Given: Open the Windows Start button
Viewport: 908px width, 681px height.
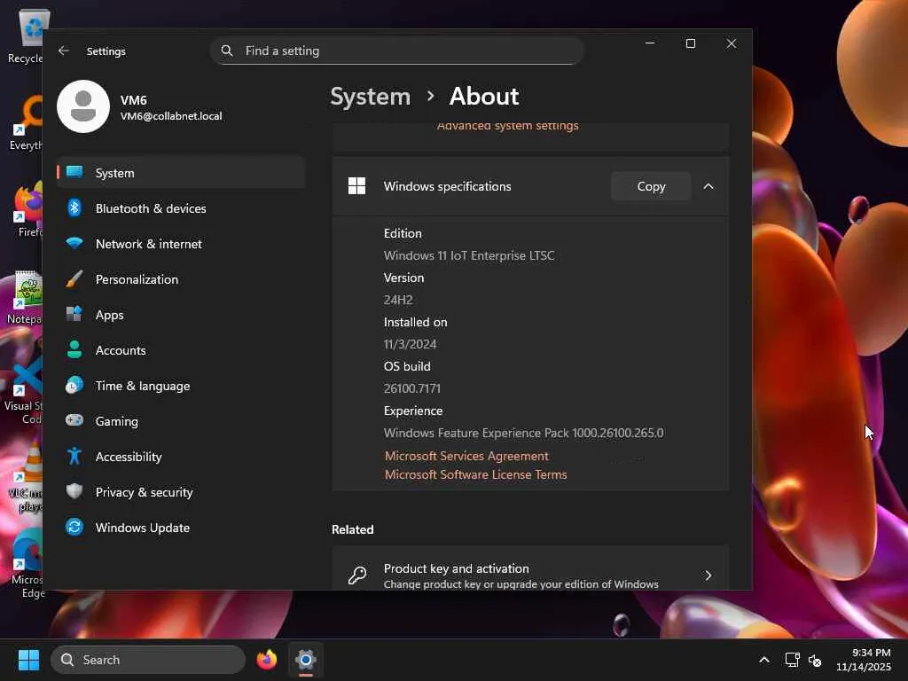Looking at the screenshot, I should click(28, 660).
